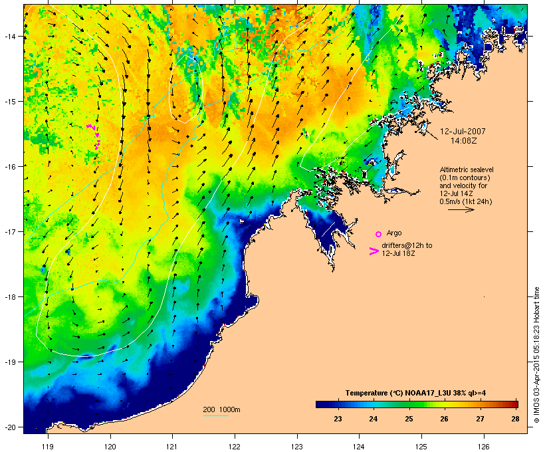Click the latitude axis label -15
This screenshot has height=452, width=545.
tap(10, 101)
